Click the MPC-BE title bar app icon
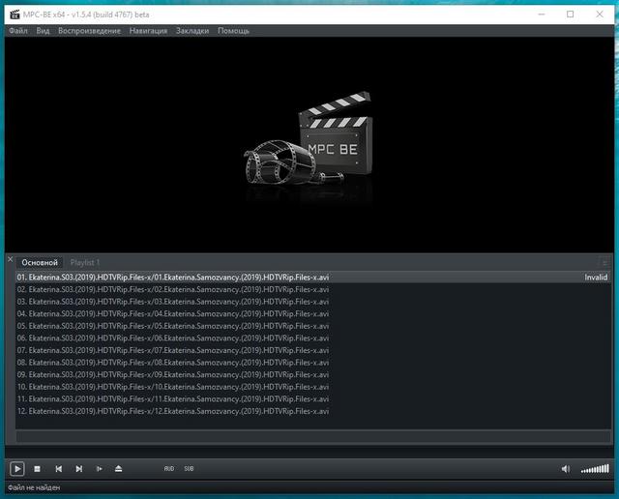619x499 pixels. pos(15,15)
